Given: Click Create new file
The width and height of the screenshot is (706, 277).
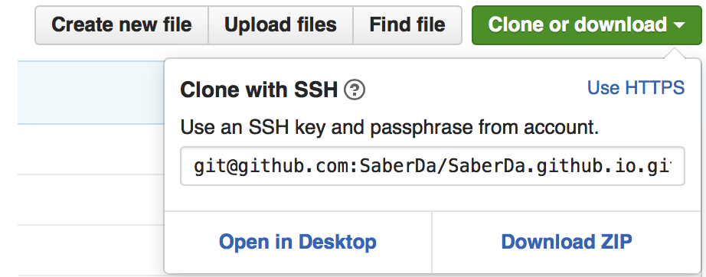Looking at the screenshot, I should 122,25.
